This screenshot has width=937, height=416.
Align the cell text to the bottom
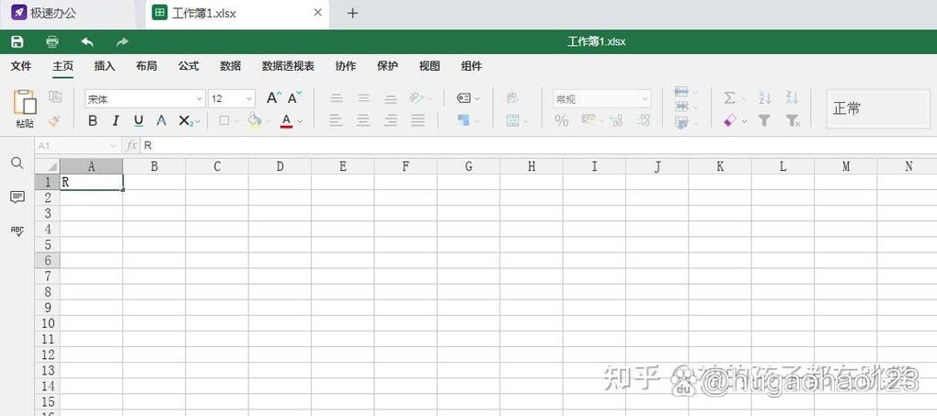click(391, 98)
